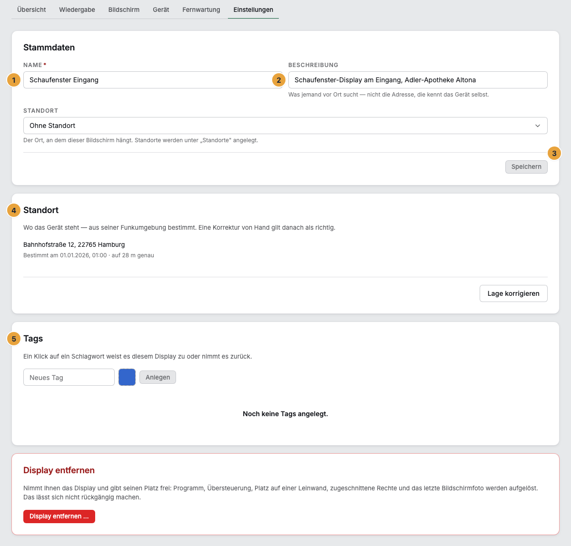Click the text Bestimmt am 01.01.2026, 01:00
The image size is (571, 546).
click(x=65, y=255)
